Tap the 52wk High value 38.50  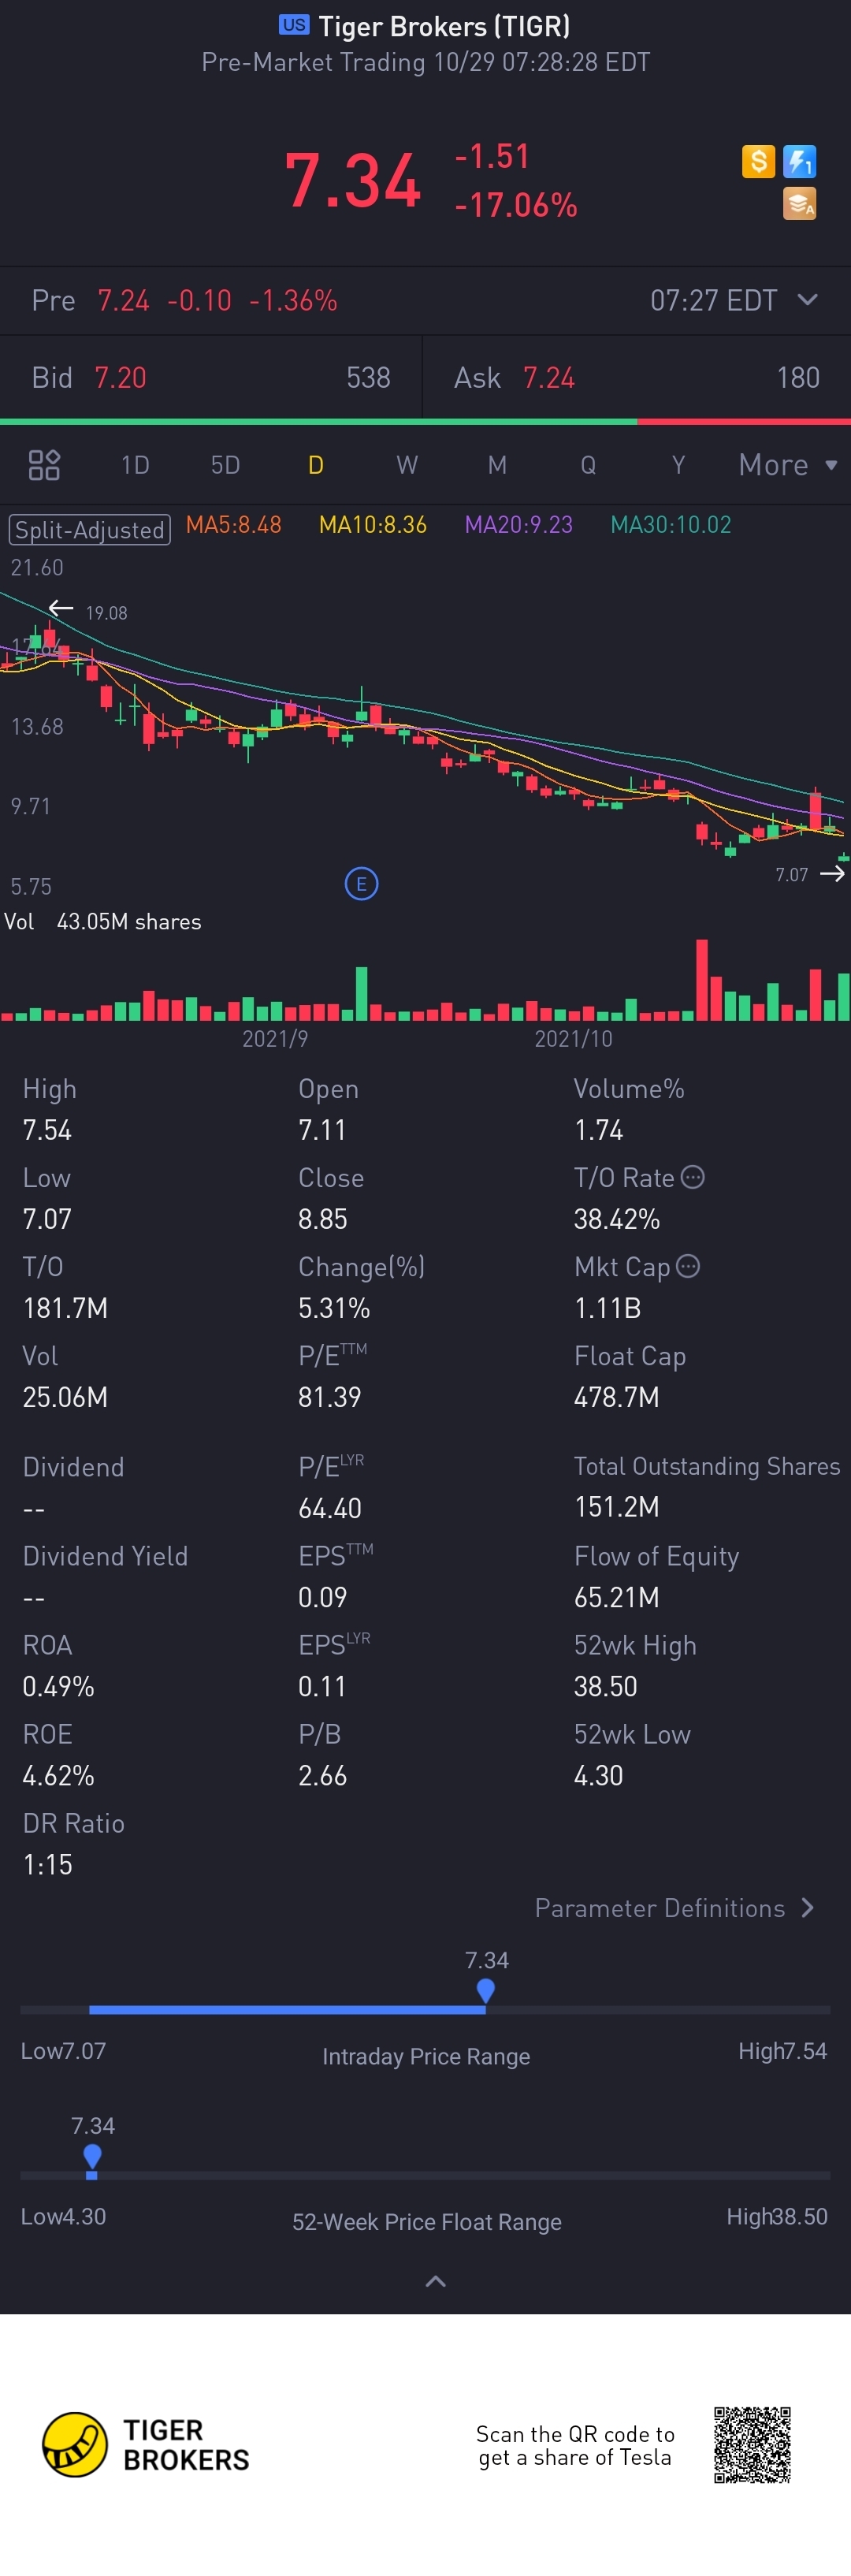coord(605,1686)
